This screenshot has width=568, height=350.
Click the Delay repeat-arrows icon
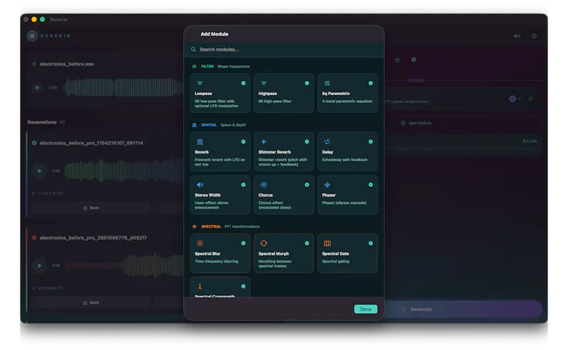[327, 142]
